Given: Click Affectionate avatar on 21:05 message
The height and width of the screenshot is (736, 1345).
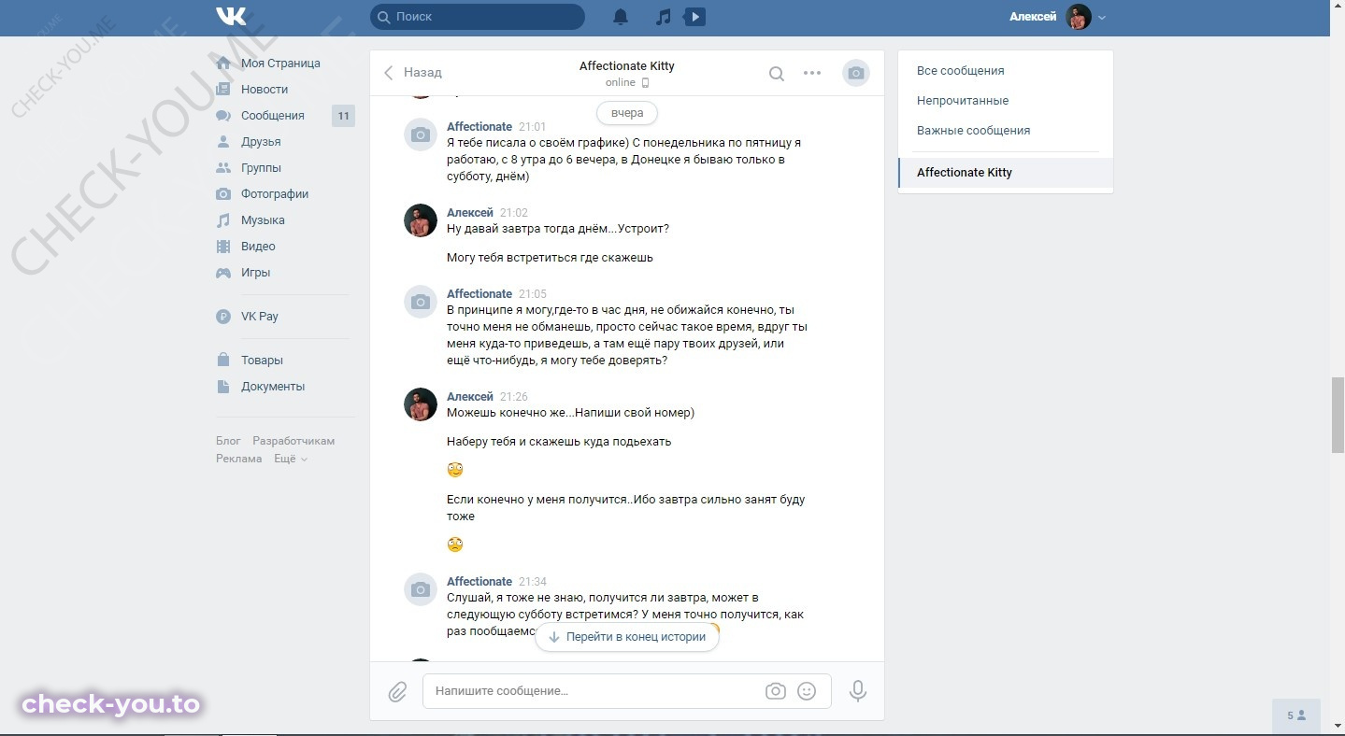Looking at the screenshot, I should point(421,302).
